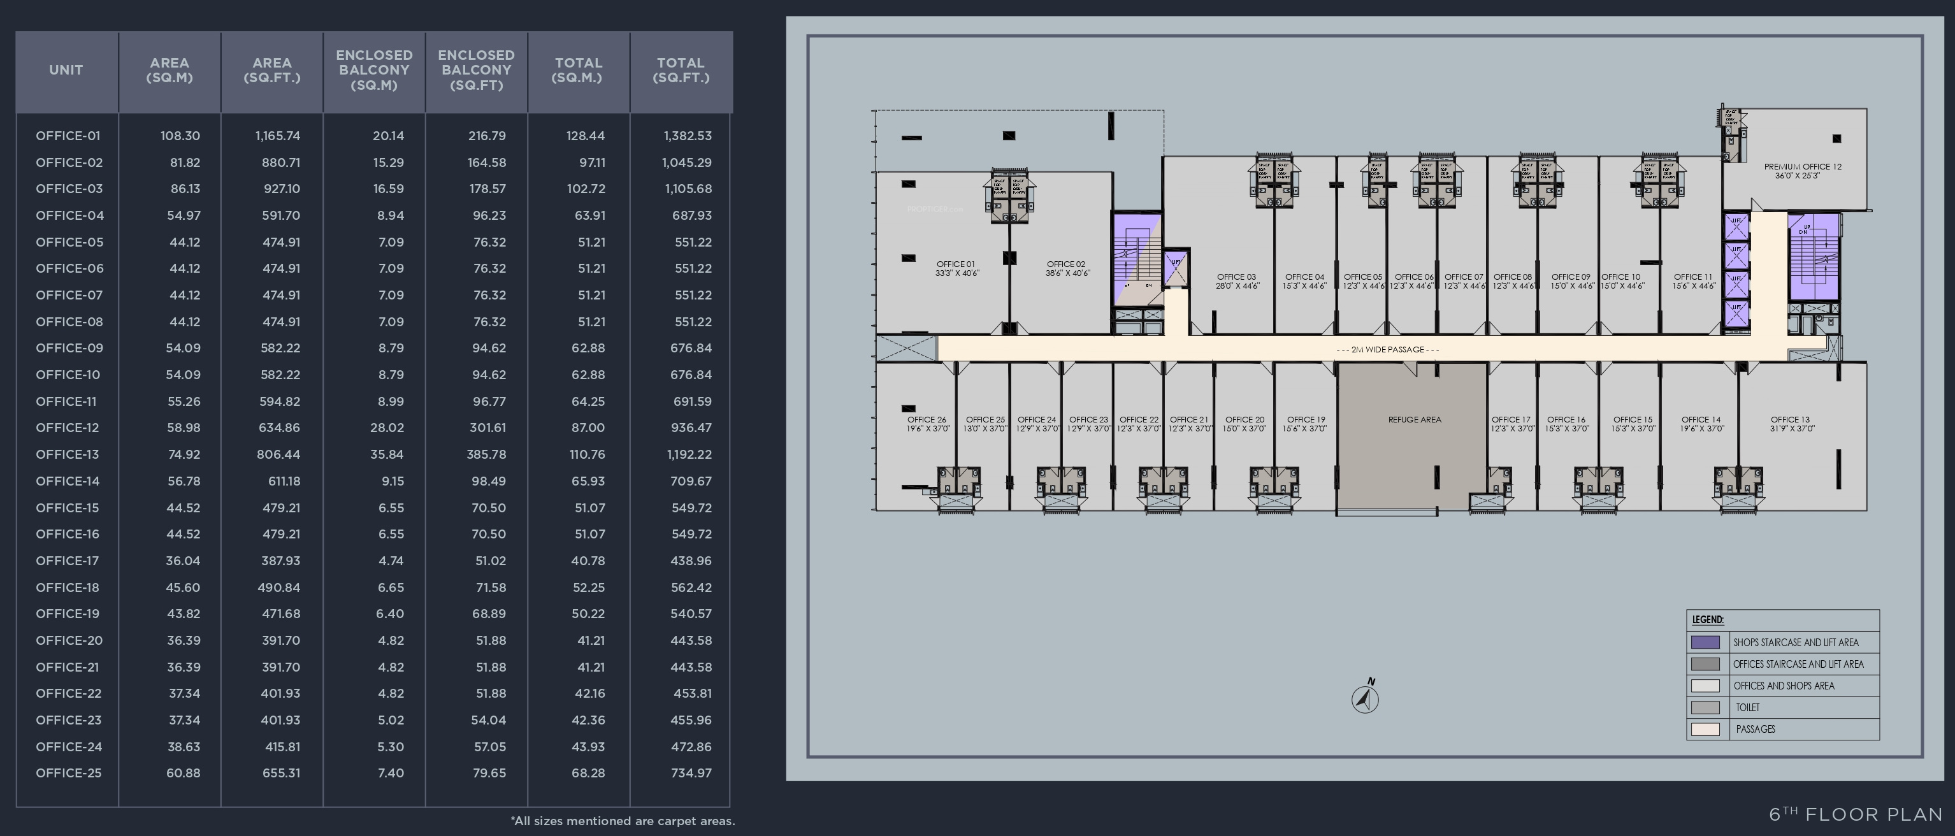
Task: Click the Toilet legend color swatch
Action: (1705, 707)
